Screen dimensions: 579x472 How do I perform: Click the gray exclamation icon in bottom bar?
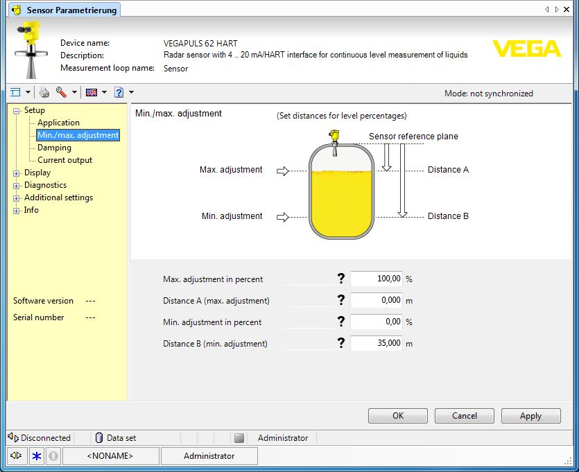pyautogui.click(x=53, y=456)
